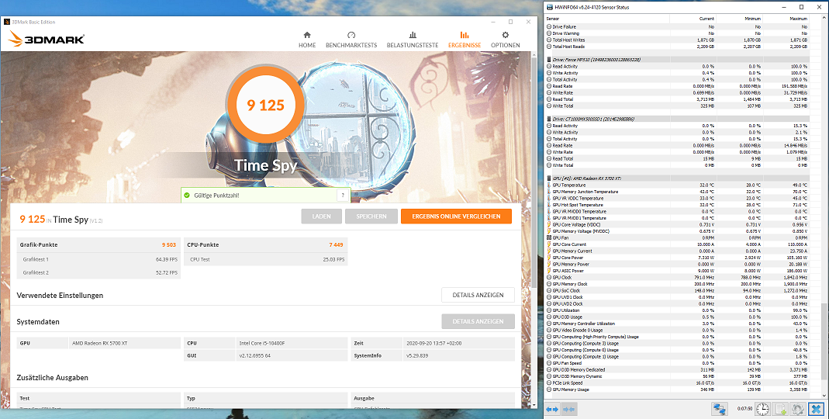The height and width of the screenshot is (419, 829).
Task: Click the large 9 125 score circle
Action: [265, 105]
